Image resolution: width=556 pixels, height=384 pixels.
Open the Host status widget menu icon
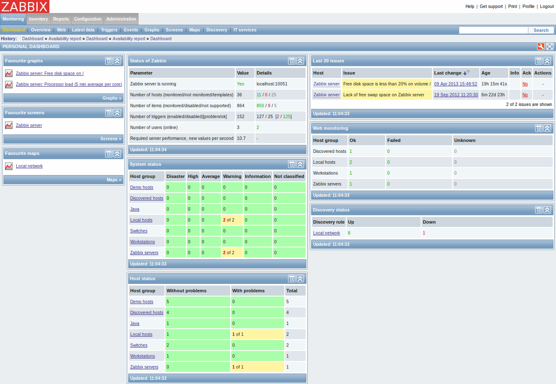pos(292,278)
